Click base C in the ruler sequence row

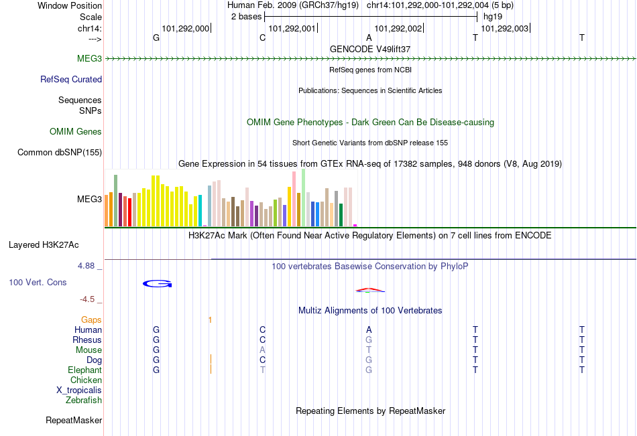[x=262, y=38]
